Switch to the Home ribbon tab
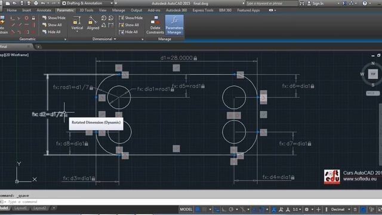 (x=12, y=10)
